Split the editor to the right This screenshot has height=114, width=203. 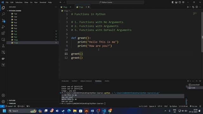(x=197, y=7)
